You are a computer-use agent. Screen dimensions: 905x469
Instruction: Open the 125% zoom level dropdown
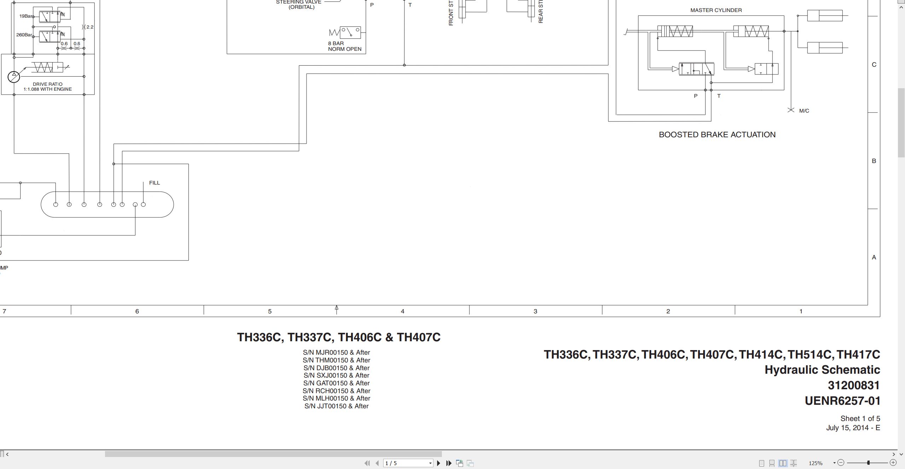pyautogui.click(x=834, y=463)
